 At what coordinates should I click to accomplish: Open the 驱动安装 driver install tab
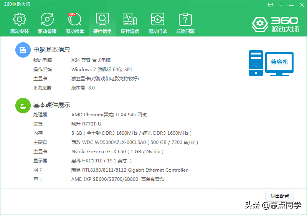(20, 23)
